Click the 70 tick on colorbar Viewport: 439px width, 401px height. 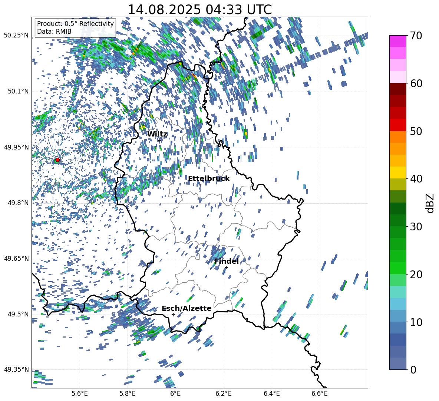[416, 36]
